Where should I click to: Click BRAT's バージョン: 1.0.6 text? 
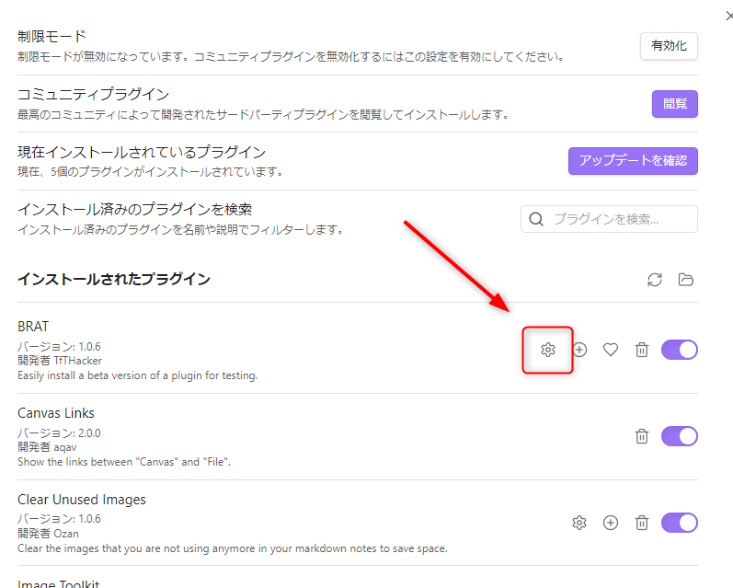[x=60, y=347]
